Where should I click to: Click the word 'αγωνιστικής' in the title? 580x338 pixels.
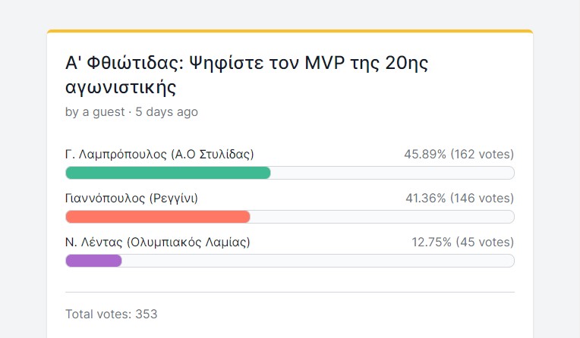click(121, 88)
